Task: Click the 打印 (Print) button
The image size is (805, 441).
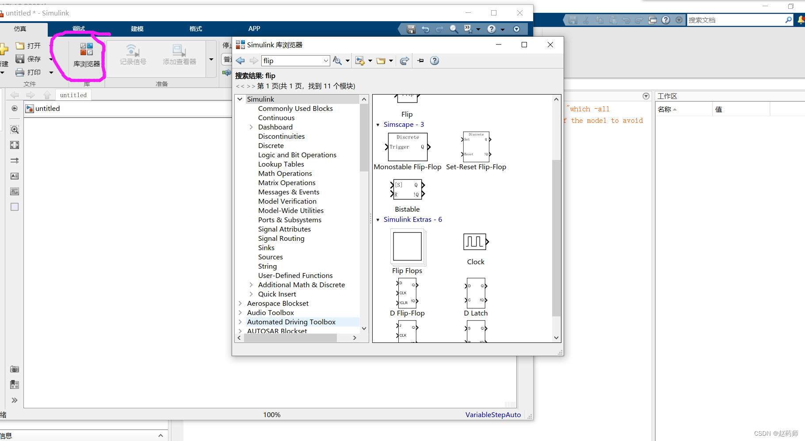Action: [x=28, y=72]
